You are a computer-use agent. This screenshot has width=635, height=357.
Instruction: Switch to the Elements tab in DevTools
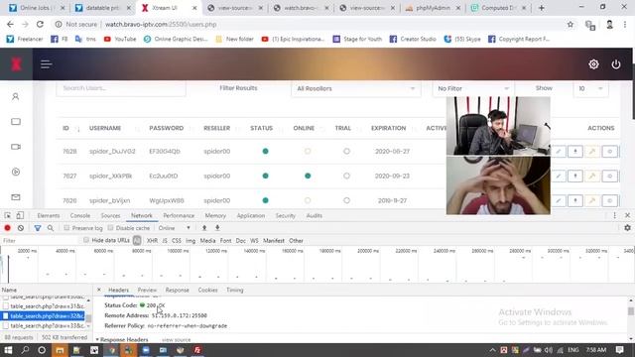pyautogui.click(x=49, y=216)
